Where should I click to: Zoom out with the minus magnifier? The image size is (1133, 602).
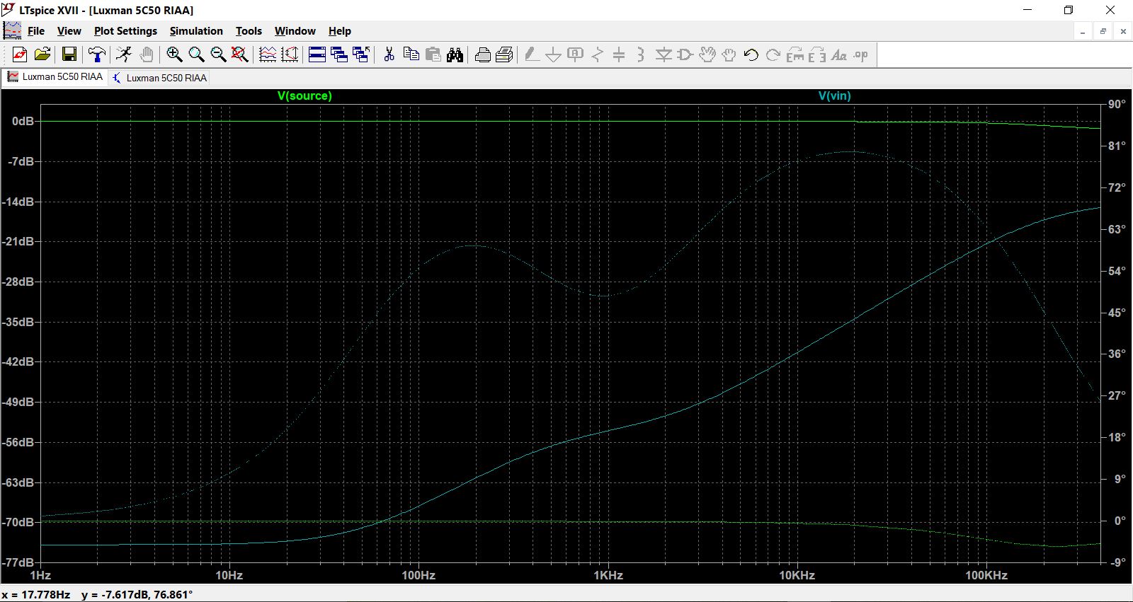point(218,54)
